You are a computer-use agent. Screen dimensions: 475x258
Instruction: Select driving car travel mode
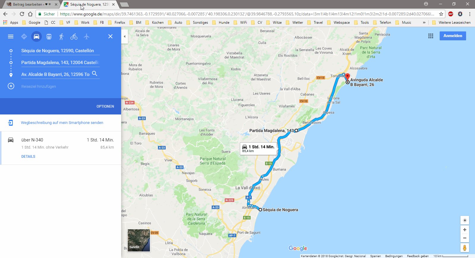pyautogui.click(x=37, y=36)
